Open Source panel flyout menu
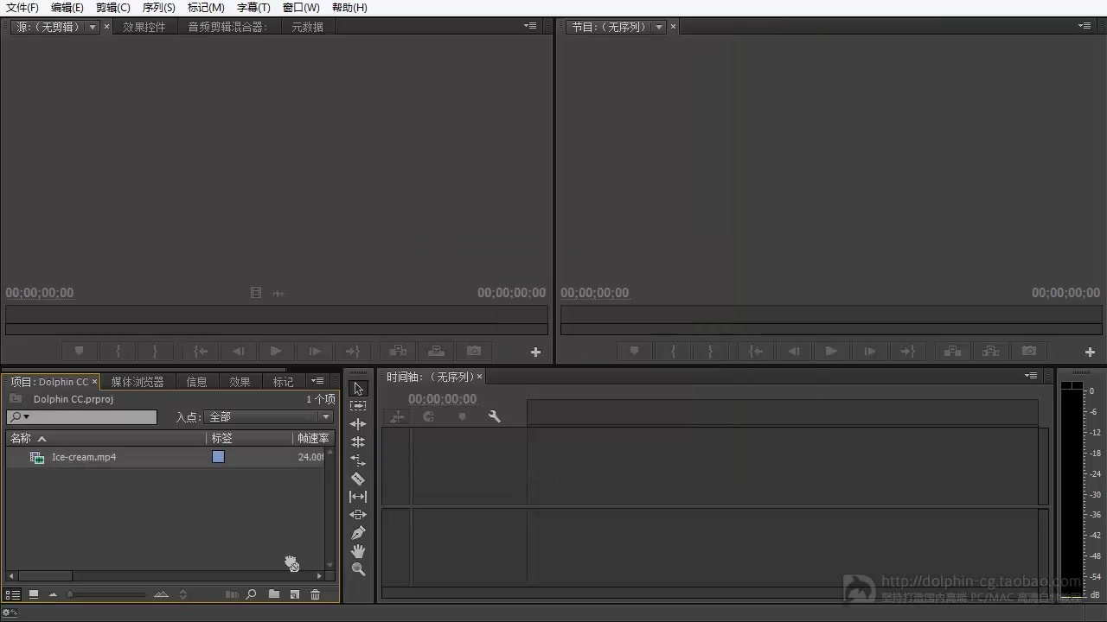The width and height of the screenshot is (1107, 622). click(530, 26)
